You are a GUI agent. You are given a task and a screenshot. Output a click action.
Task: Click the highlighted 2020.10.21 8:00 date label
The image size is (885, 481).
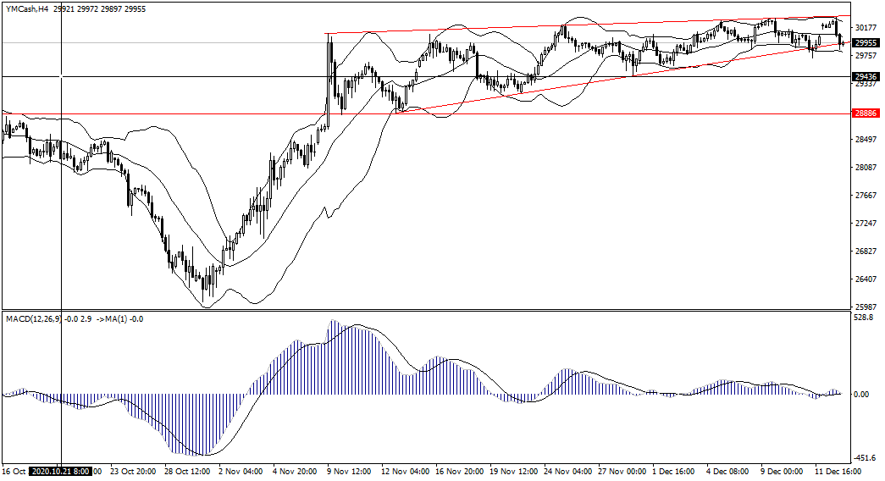click(61, 471)
